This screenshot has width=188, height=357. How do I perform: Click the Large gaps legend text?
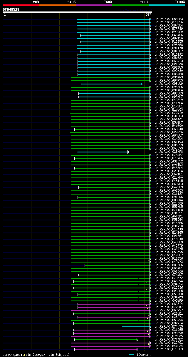coord(36,355)
